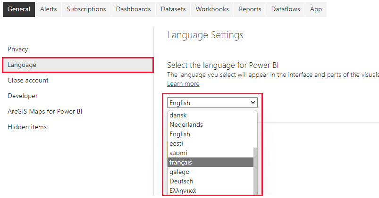Click the language list scrollbar
The image size is (379, 198).
[x=256, y=170]
